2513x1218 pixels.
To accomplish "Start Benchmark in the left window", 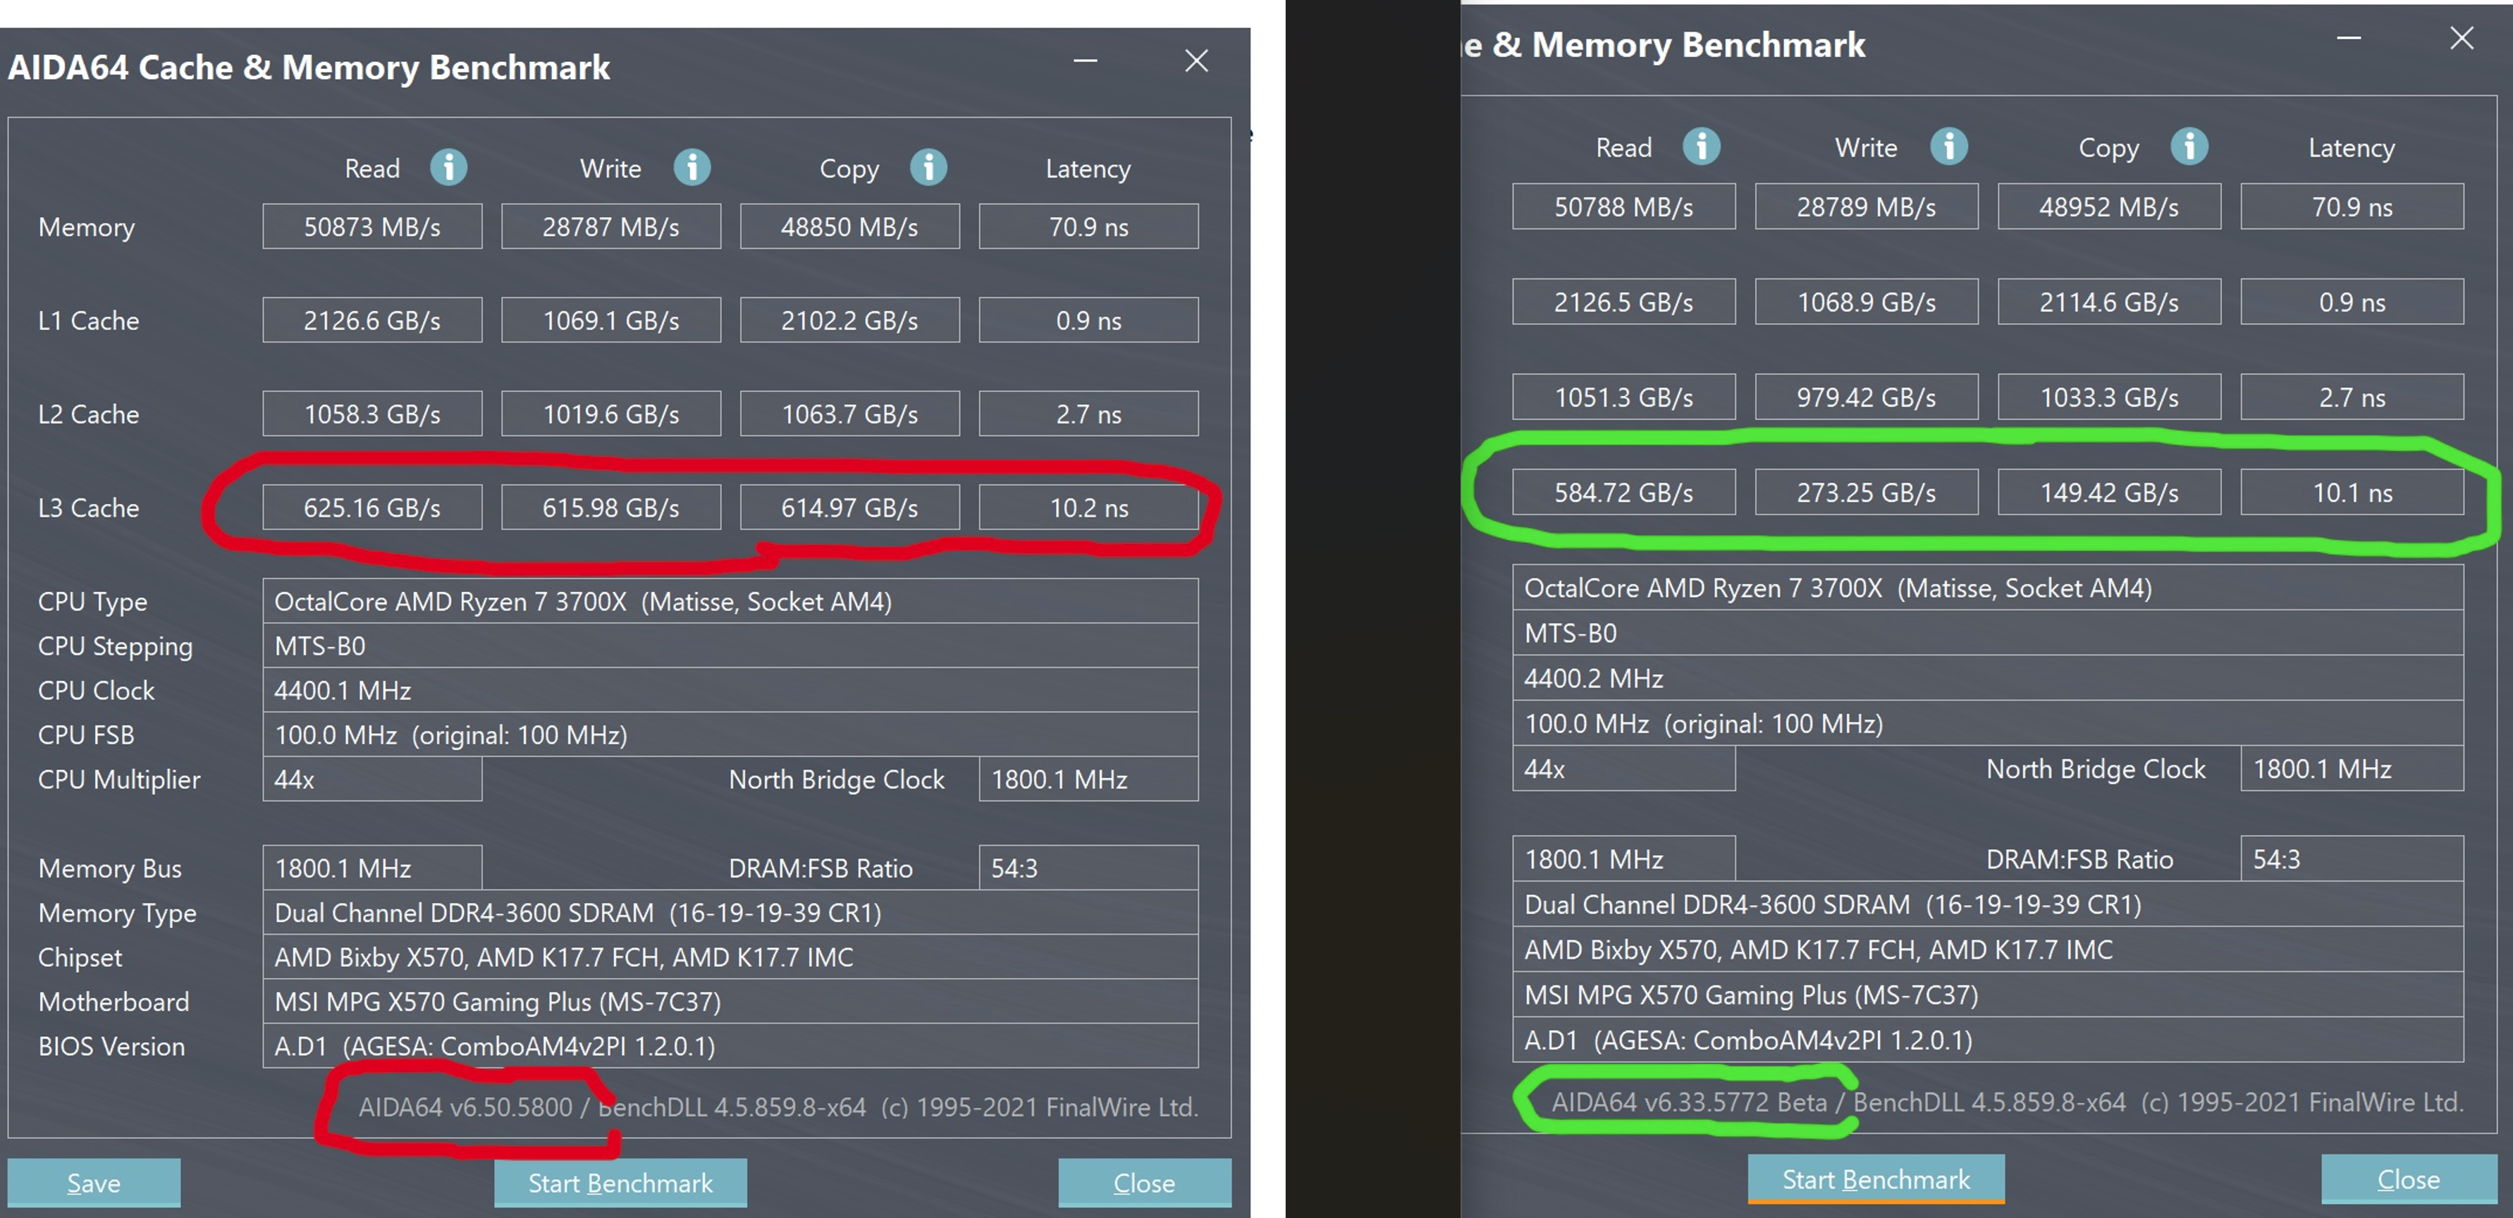I will [620, 1183].
